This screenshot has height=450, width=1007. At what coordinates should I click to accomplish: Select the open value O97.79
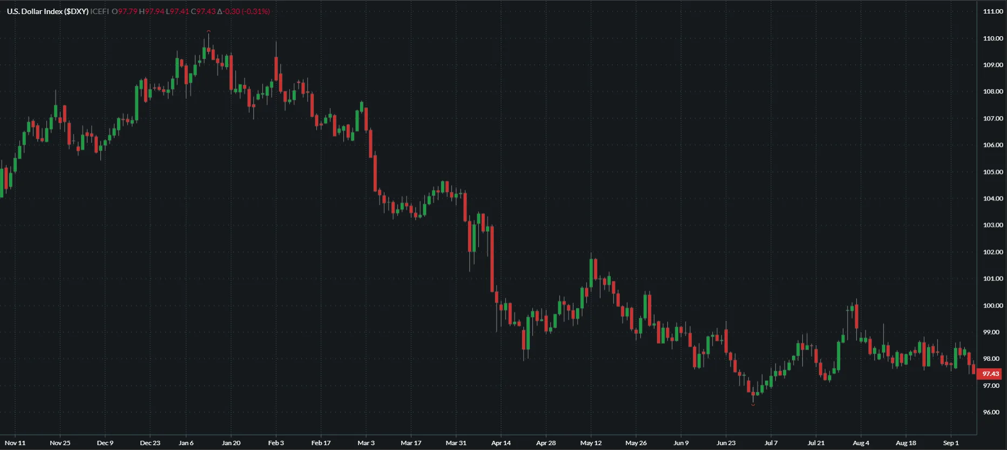tap(124, 11)
